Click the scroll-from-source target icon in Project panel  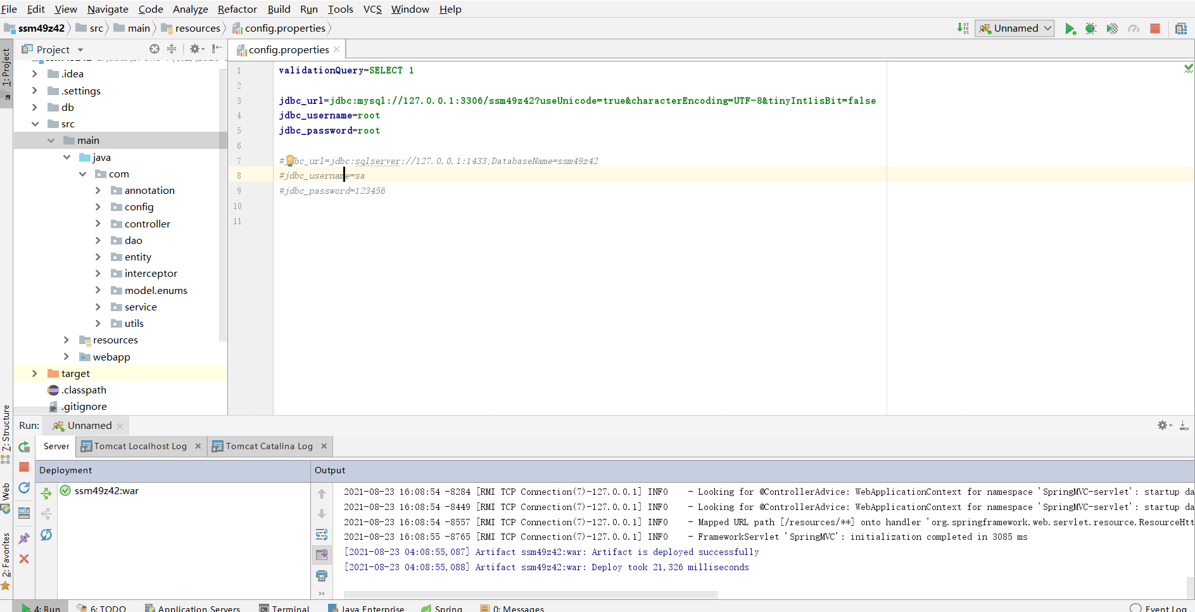pyautogui.click(x=154, y=49)
